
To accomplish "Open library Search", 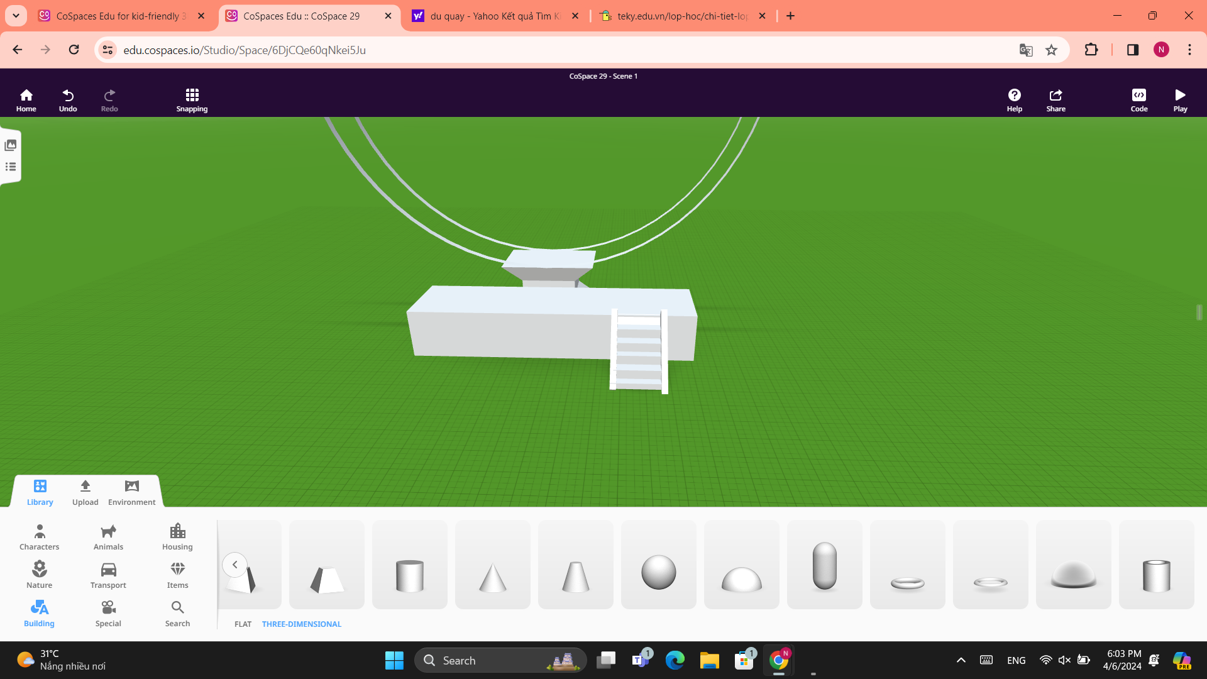I will pyautogui.click(x=177, y=614).
